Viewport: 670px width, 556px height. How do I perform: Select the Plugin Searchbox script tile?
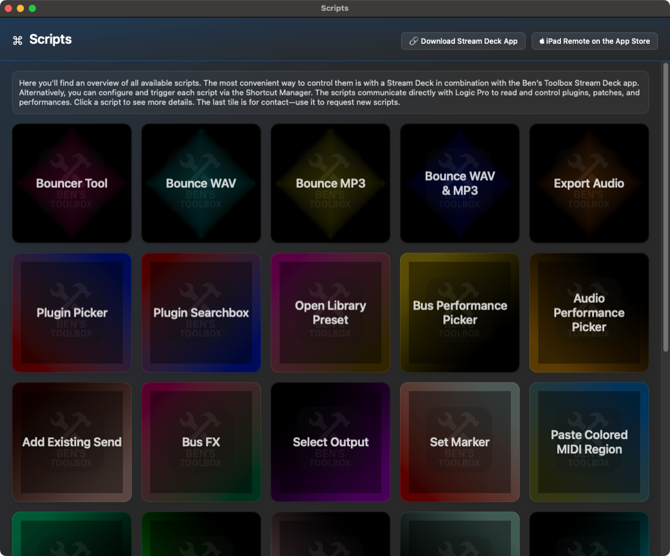tap(201, 313)
